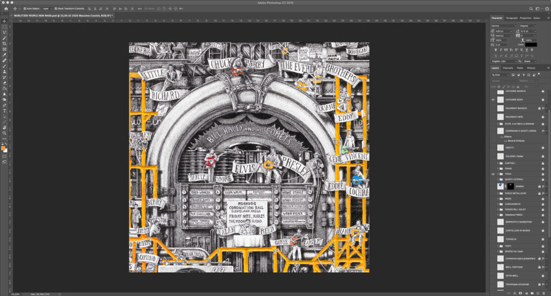Switch to the Channels tab
This screenshot has height=296, width=551.
click(508, 68)
